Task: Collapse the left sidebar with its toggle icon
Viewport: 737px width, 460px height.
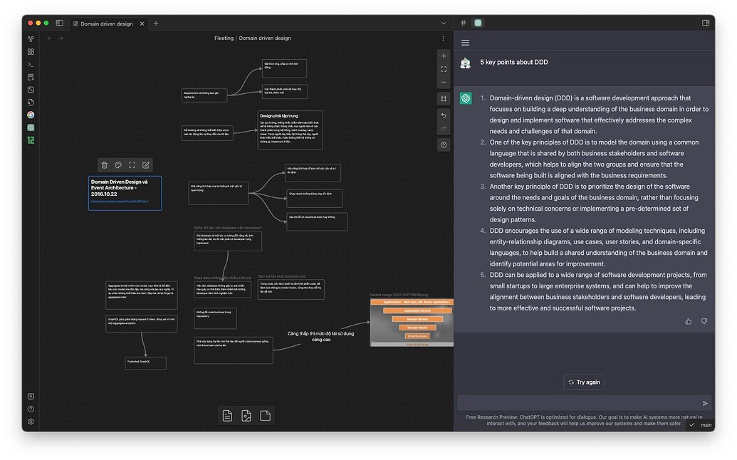Action: (x=60, y=23)
